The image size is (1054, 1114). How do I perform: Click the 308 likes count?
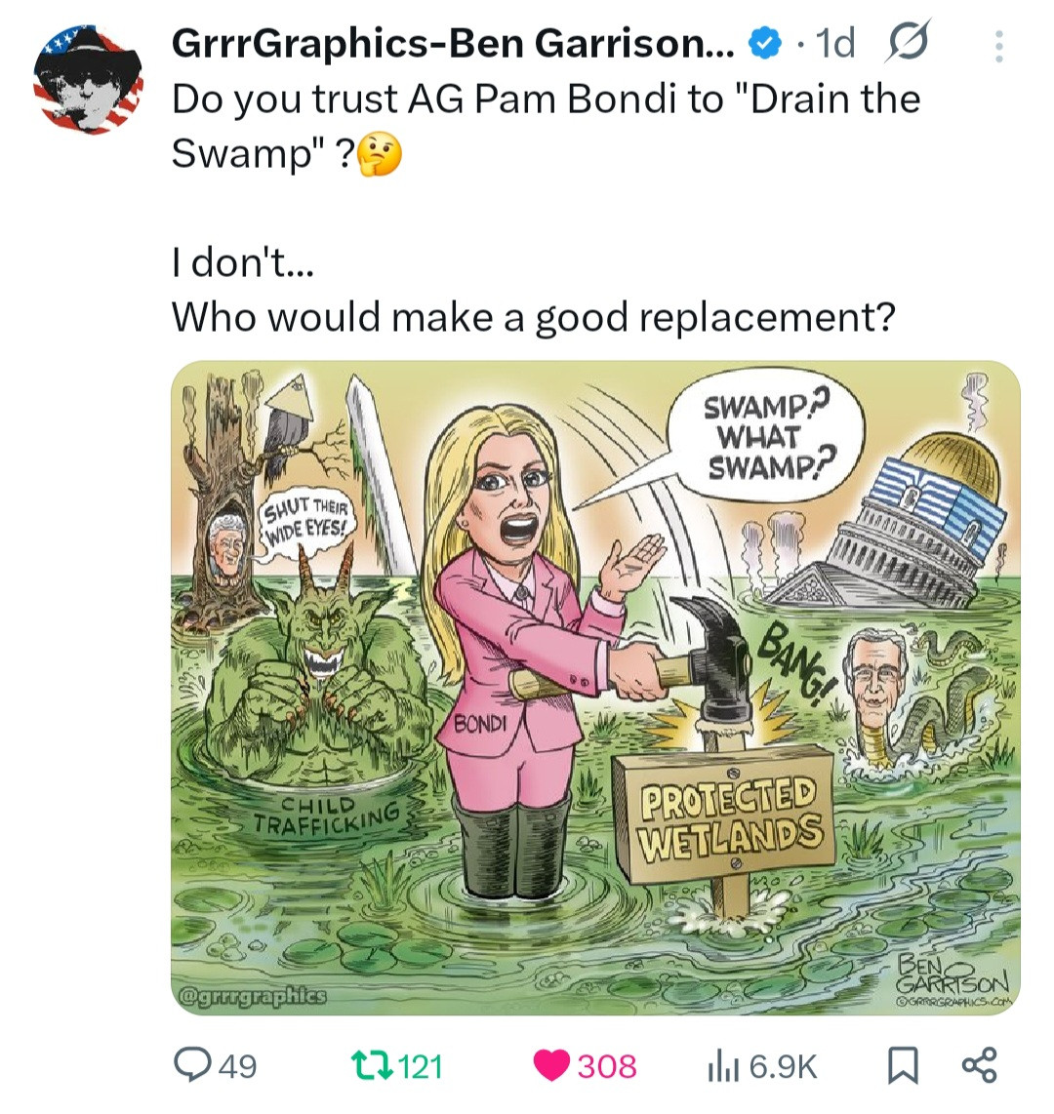tap(607, 1066)
